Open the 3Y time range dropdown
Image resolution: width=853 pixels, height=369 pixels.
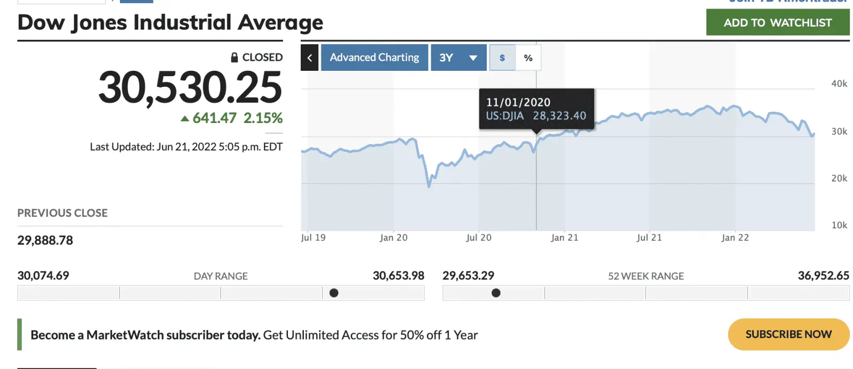point(458,58)
